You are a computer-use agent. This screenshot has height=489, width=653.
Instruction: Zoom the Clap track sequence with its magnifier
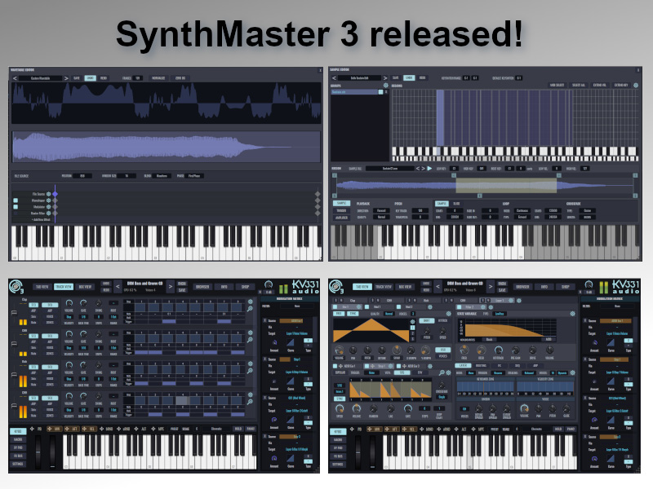(251, 309)
